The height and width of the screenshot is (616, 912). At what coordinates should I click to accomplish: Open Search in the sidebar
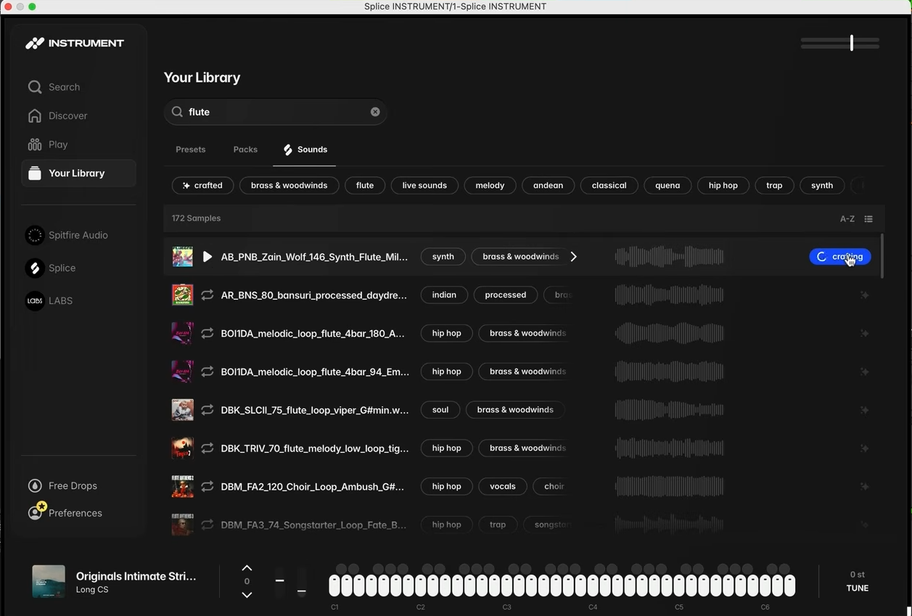pyautogui.click(x=54, y=87)
